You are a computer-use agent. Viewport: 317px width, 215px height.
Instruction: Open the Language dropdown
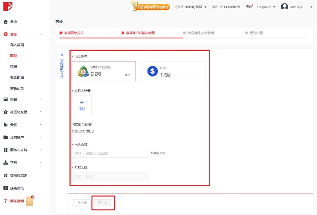pyautogui.click(x=266, y=7)
